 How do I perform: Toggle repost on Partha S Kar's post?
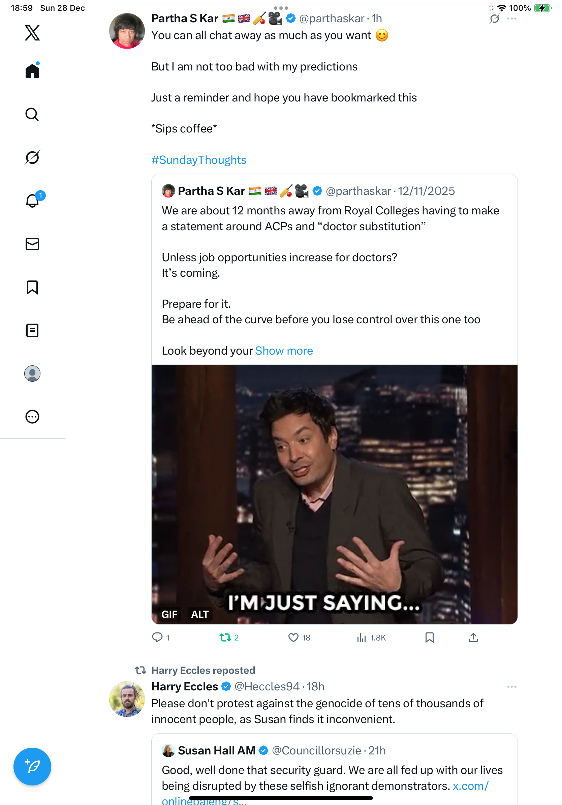pos(225,637)
